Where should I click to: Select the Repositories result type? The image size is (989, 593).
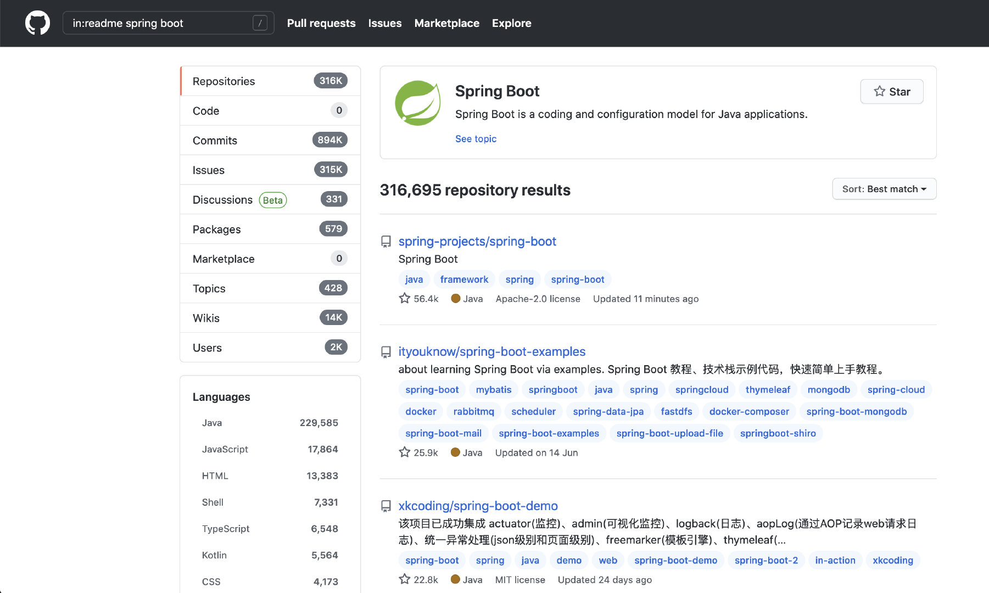tap(270, 81)
